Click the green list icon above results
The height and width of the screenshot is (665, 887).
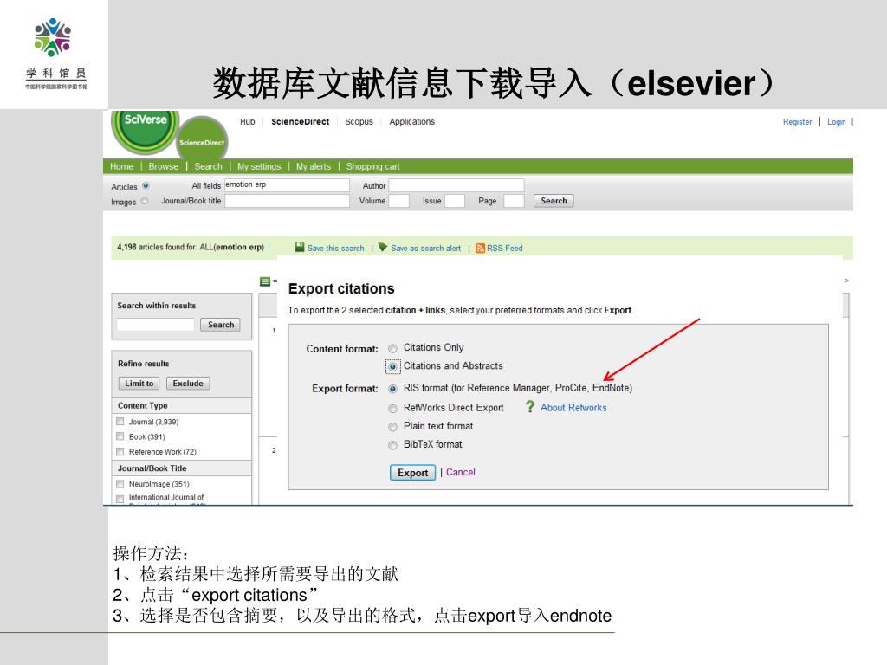[265, 281]
